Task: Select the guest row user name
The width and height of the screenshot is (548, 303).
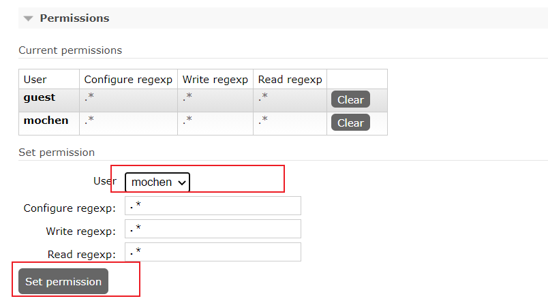Action: coord(40,97)
